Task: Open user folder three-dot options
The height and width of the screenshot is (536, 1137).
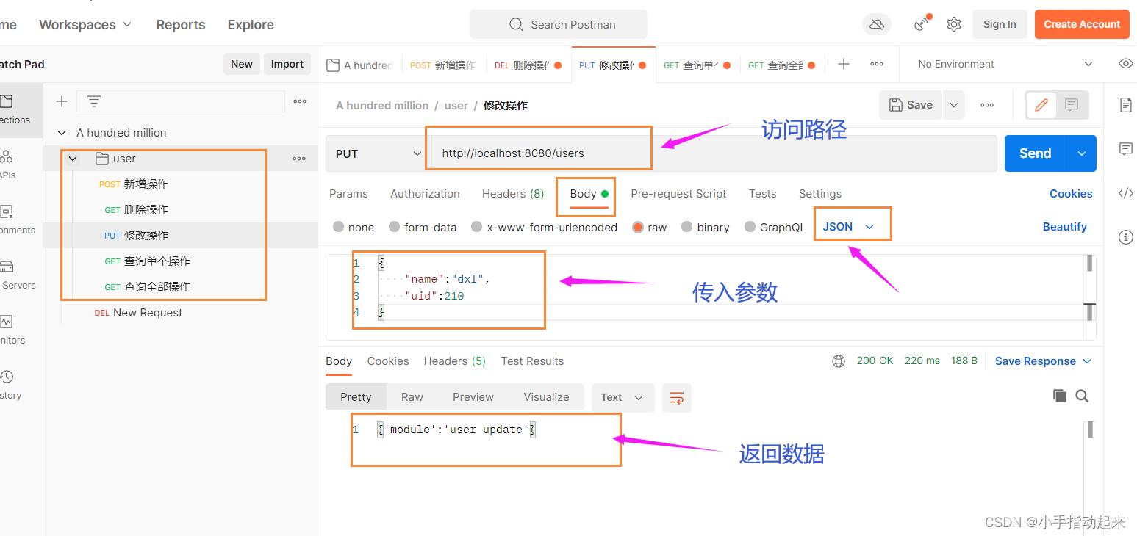Action: [x=299, y=159]
